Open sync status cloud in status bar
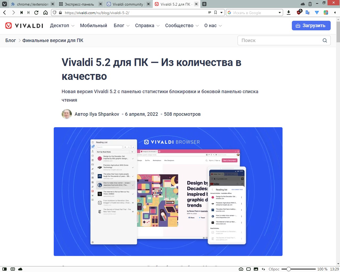The image size is (340, 272). [x=20, y=269]
